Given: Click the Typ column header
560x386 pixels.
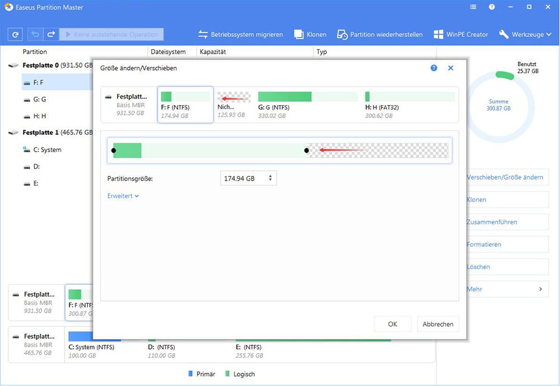Looking at the screenshot, I should 322,51.
